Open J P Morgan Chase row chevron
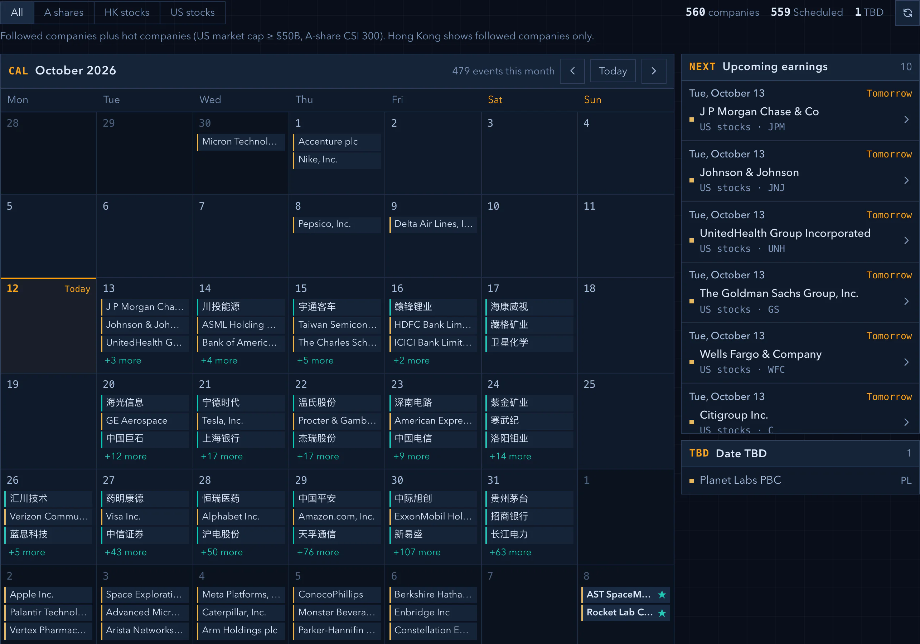The image size is (920, 644). [906, 119]
